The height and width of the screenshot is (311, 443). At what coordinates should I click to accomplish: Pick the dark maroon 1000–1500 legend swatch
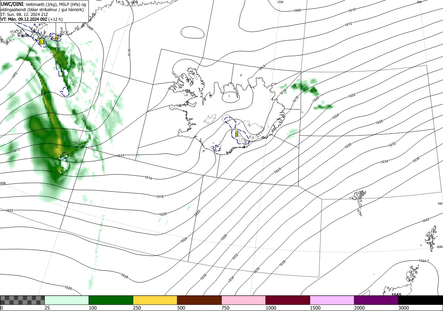click(x=288, y=300)
